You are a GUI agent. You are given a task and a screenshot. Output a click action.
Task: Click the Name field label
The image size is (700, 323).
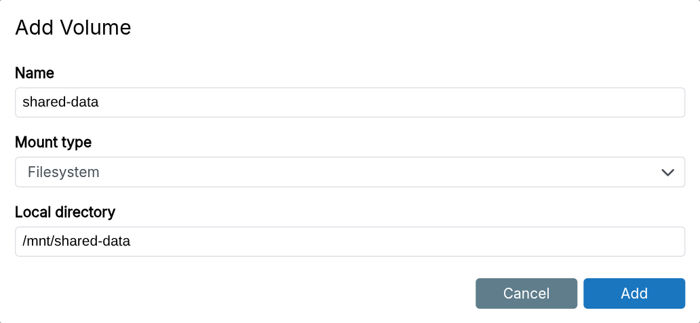pos(35,73)
